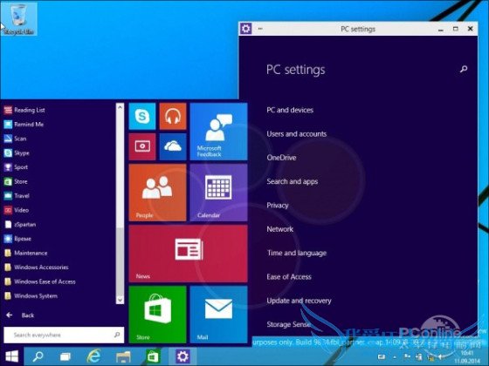
Task: Expand Windows Ease of Access folder
Action: 40,281
